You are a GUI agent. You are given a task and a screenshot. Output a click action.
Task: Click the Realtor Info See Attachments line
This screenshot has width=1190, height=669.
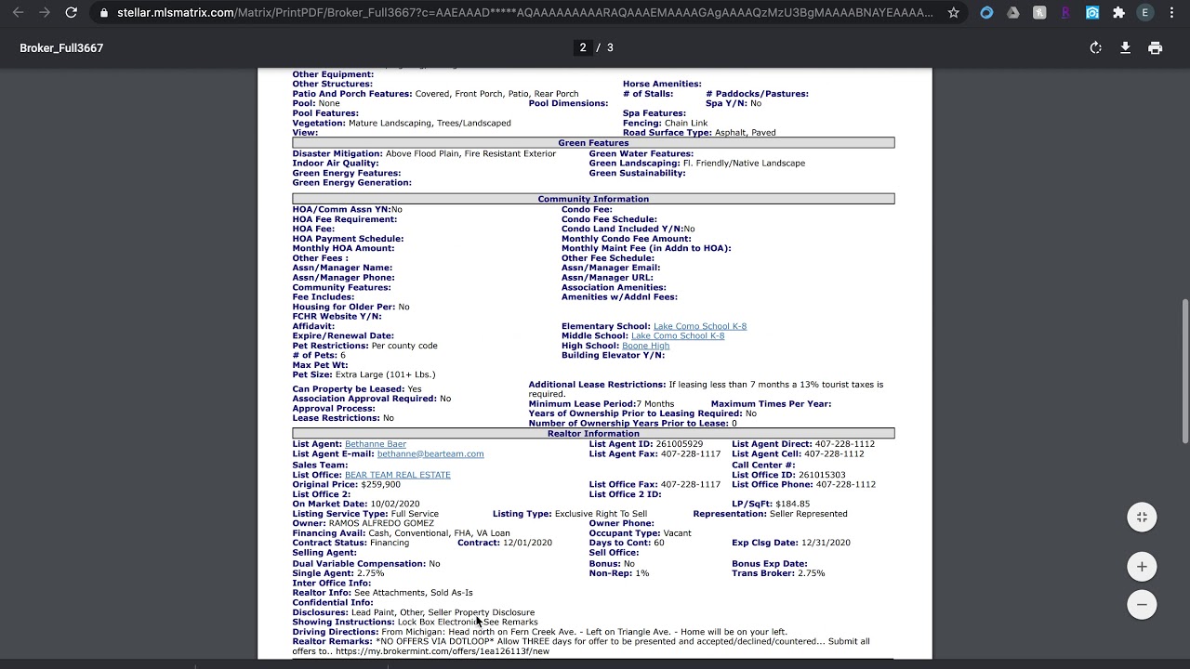pyautogui.click(x=383, y=593)
